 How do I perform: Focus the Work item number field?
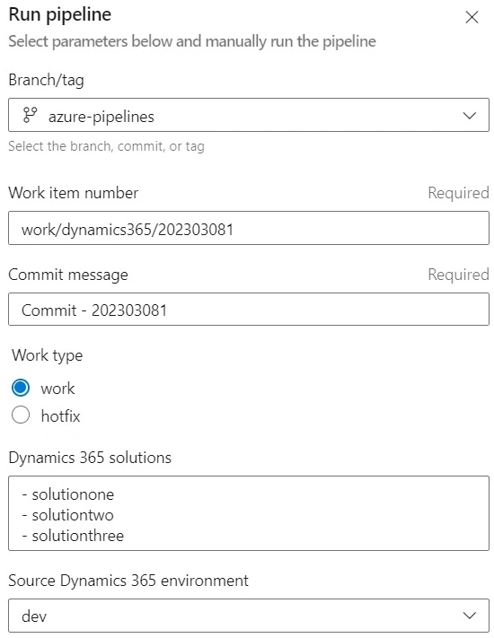[249, 228]
